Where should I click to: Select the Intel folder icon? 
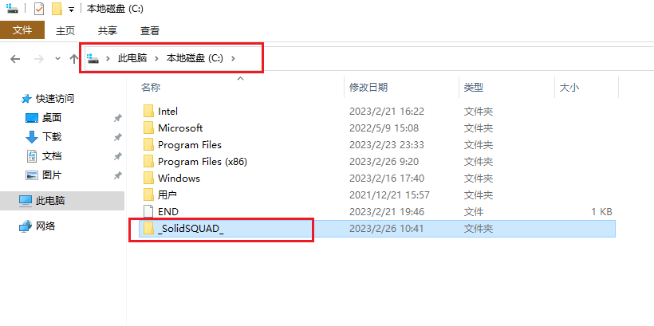tap(149, 111)
